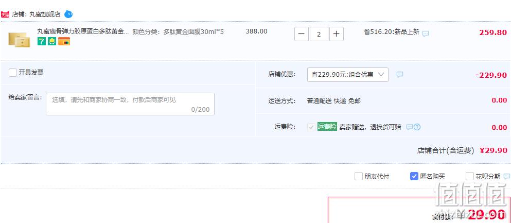Increase quantity with the plus button

pyautogui.click(x=337, y=34)
